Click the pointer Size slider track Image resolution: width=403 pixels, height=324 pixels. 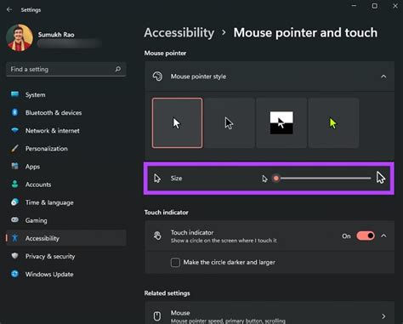click(321, 179)
